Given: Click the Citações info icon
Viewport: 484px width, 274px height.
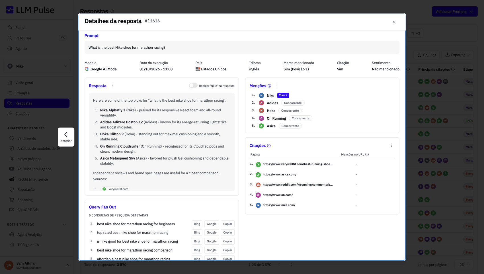Looking at the screenshot, I should pyautogui.click(x=269, y=146).
